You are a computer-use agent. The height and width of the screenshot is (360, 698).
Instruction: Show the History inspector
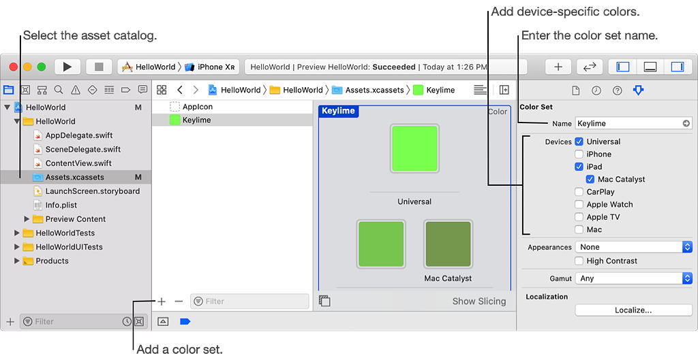[x=596, y=91]
